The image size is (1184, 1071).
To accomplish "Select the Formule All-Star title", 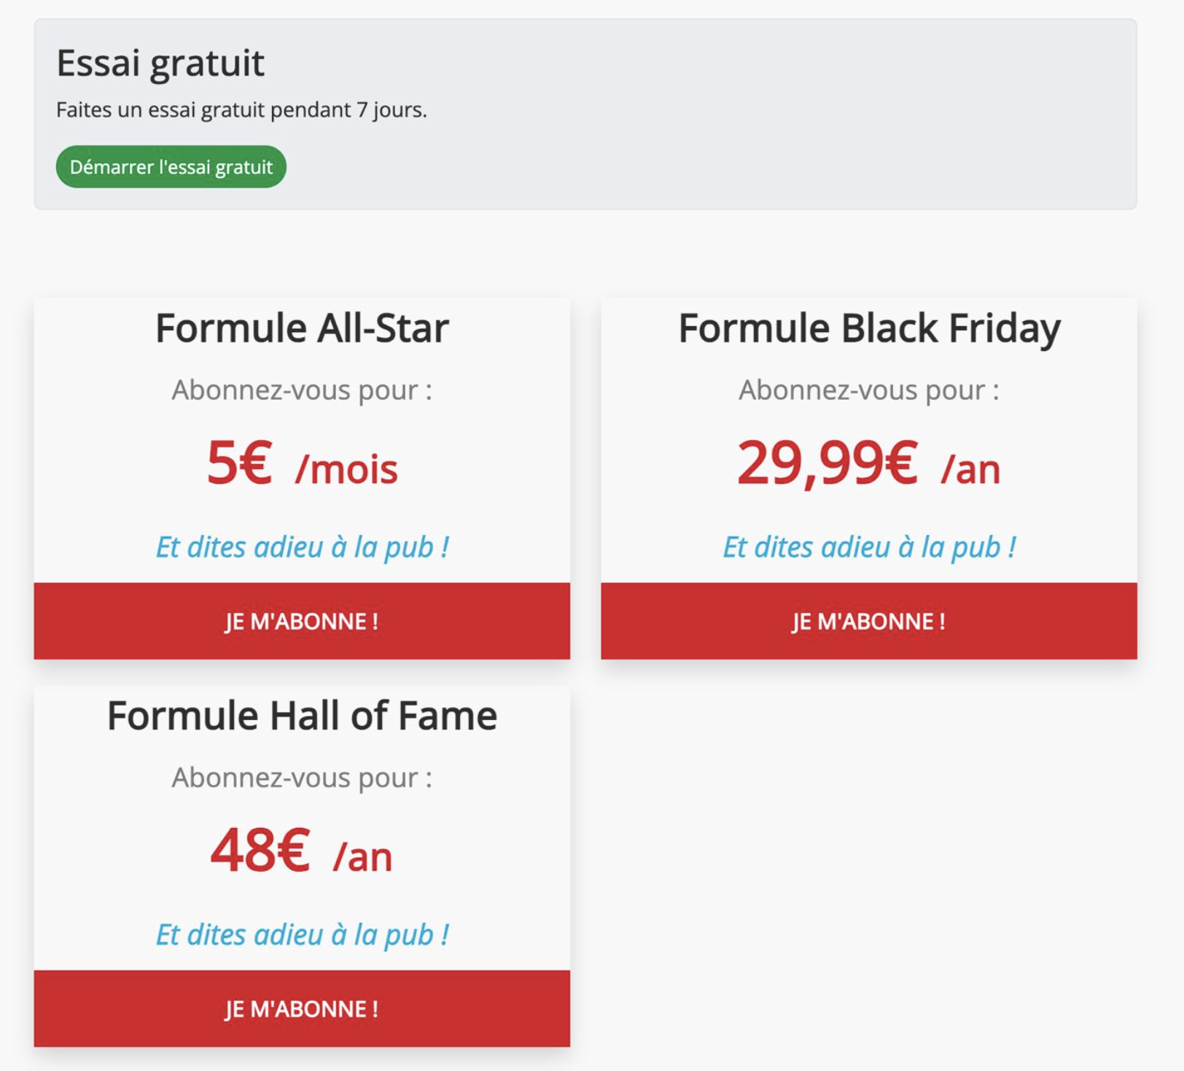I will pos(302,328).
